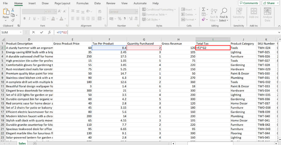Open the Page Layout tab
Image resolution: width=281 pixels, height=145 pixels.
62,3
